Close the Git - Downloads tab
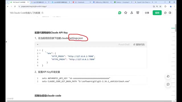The height and width of the screenshot is (102, 182). pos(90,2)
